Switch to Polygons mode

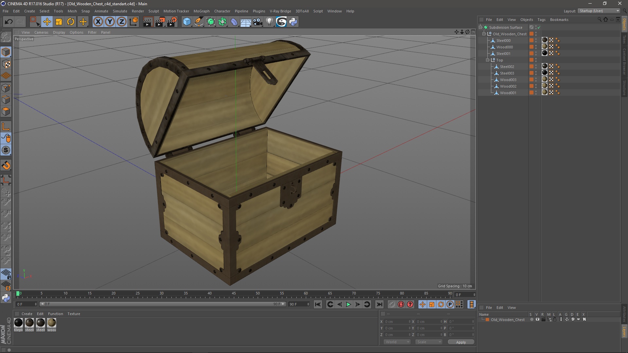tap(6, 111)
